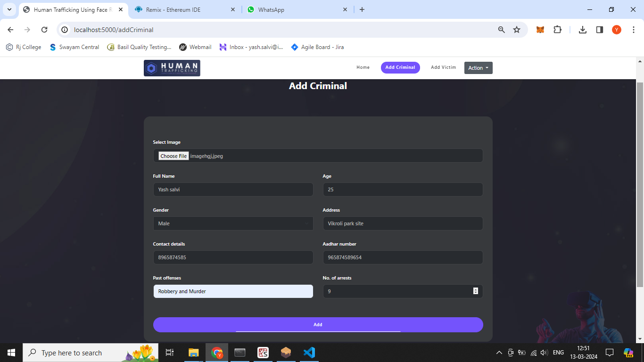Toggle the browser side panel icon
The image size is (644, 362).
(600, 30)
